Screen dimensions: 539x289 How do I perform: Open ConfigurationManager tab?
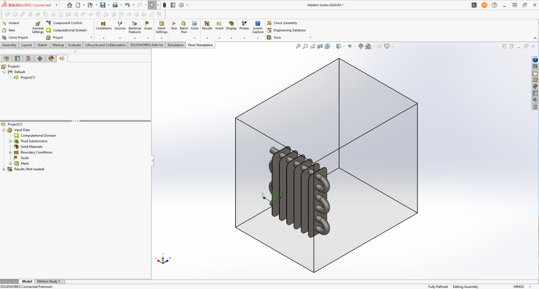tap(28, 58)
